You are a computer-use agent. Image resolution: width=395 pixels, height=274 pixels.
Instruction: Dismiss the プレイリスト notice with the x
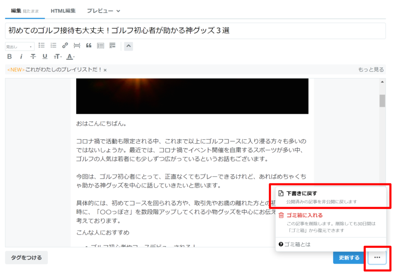pos(105,70)
